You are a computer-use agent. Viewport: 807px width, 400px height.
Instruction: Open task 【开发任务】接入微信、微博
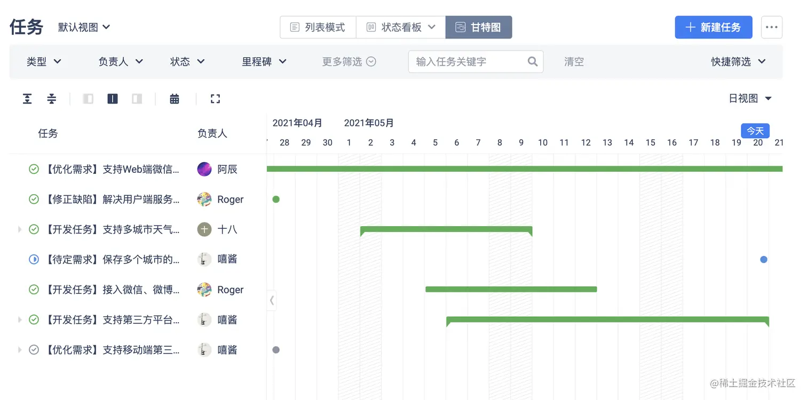[112, 290]
